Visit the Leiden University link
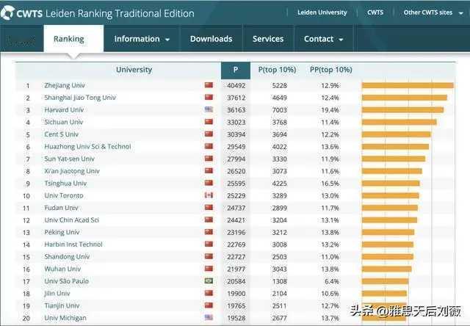The width and height of the screenshot is (470, 326). coord(322,12)
